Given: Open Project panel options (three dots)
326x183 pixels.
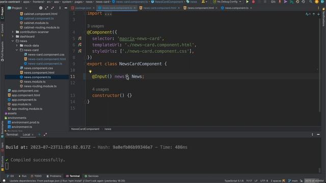Looking at the screenshot, I should [60, 8].
